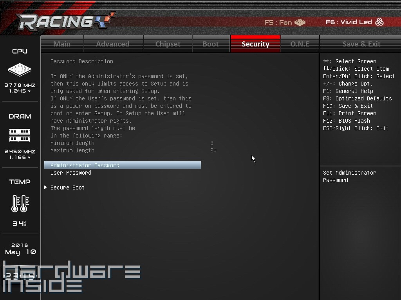The image size is (401, 300).
Task: Switch to Save & Exit tab
Action: pos(361,44)
